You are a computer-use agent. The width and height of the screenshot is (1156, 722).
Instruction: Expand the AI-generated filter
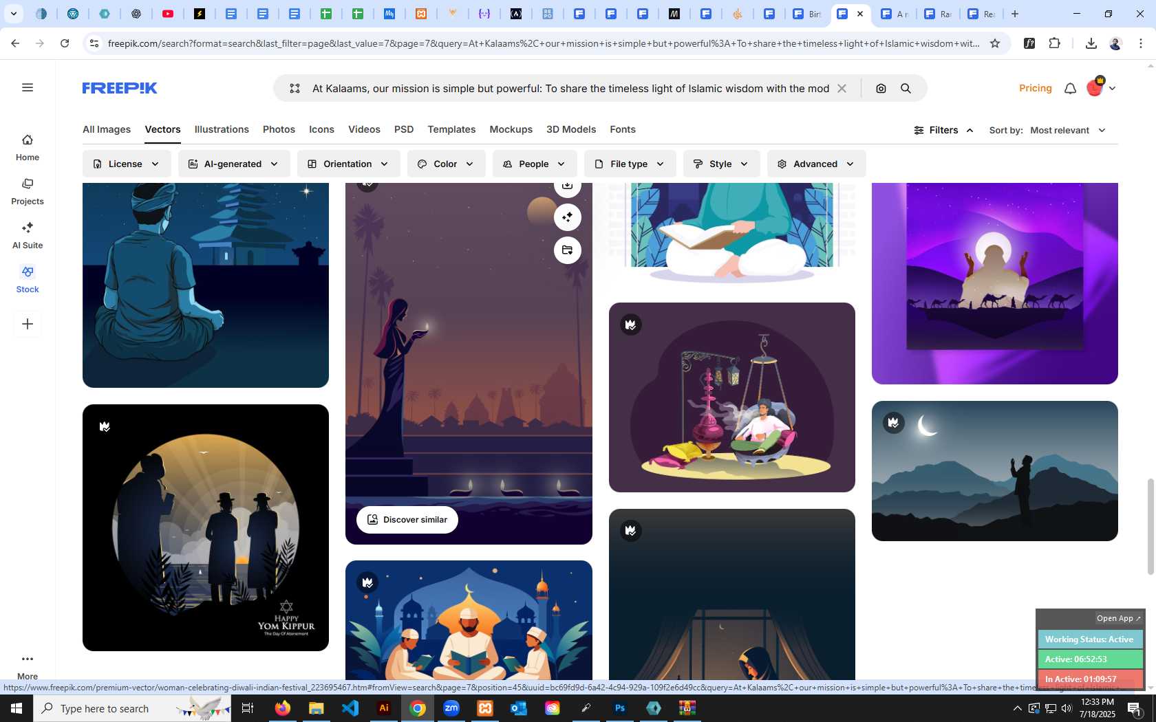234,164
